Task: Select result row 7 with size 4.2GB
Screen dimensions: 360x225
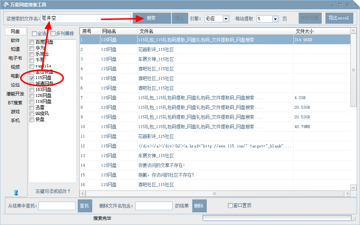Action: tap(215, 98)
